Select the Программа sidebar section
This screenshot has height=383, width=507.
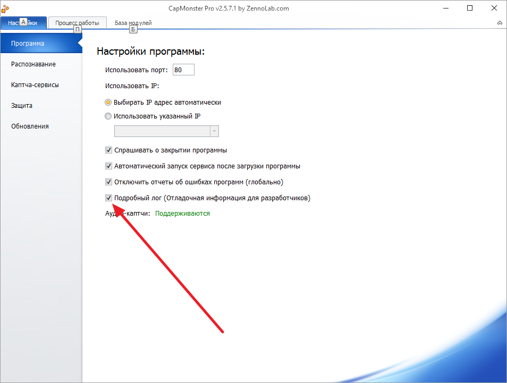tap(41, 44)
